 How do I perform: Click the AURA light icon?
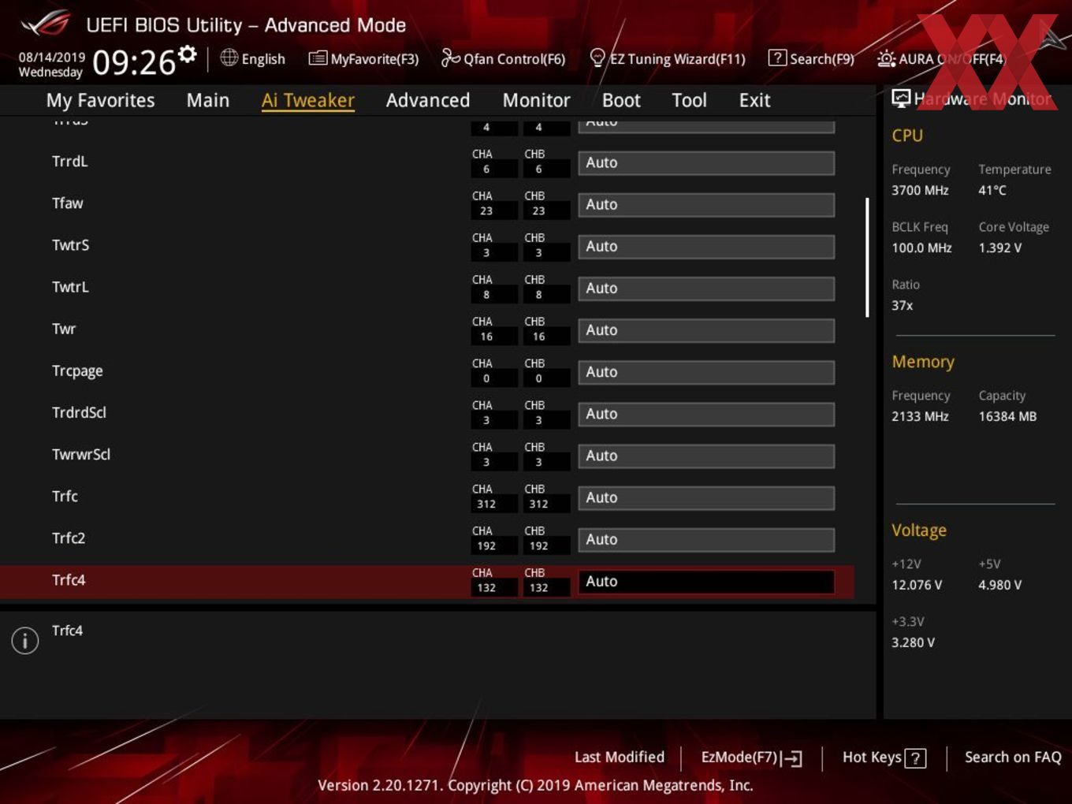(886, 58)
